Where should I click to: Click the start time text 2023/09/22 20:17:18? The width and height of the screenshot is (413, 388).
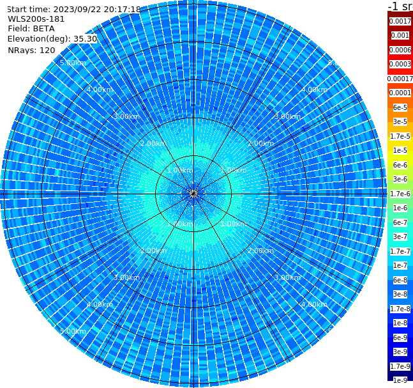point(97,10)
